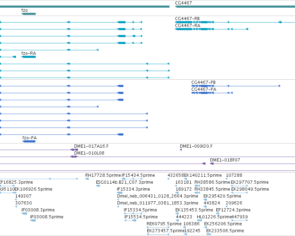Select the CG4467-PA protein label
295x236 pixels.
[x=204, y=89]
